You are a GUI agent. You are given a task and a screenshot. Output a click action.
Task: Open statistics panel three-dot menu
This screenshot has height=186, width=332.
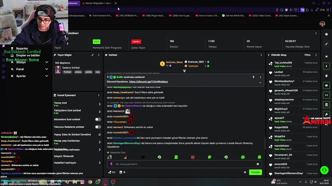316,33
